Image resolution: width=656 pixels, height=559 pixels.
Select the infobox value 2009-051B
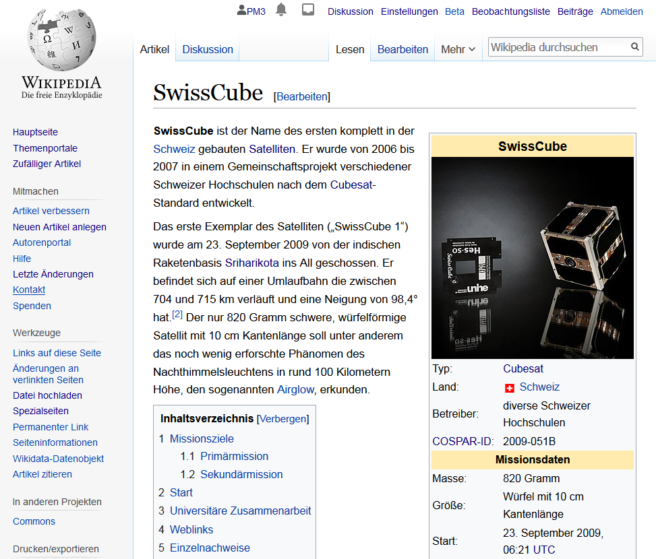pyautogui.click(x=529, y=441)
